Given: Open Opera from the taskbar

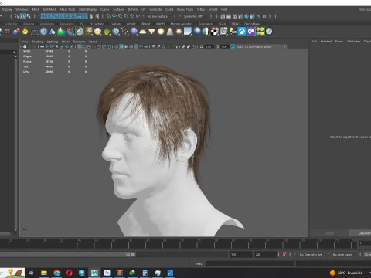Looking at the screenshot, I should point(69,273).
